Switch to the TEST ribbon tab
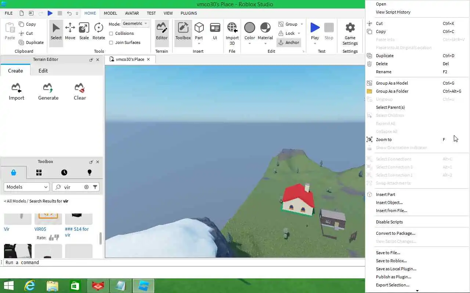The width and height of the screenshot is (470, 293). (151, 13)
